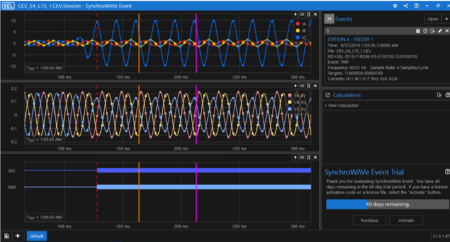Add a new layout tab with the plus
Screen dimensions: 450x242
[x=17, y=236]
